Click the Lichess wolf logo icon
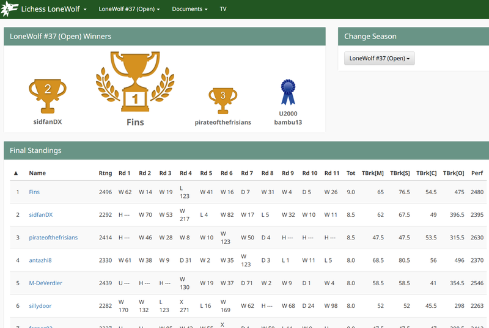 (x=10, y=9)
